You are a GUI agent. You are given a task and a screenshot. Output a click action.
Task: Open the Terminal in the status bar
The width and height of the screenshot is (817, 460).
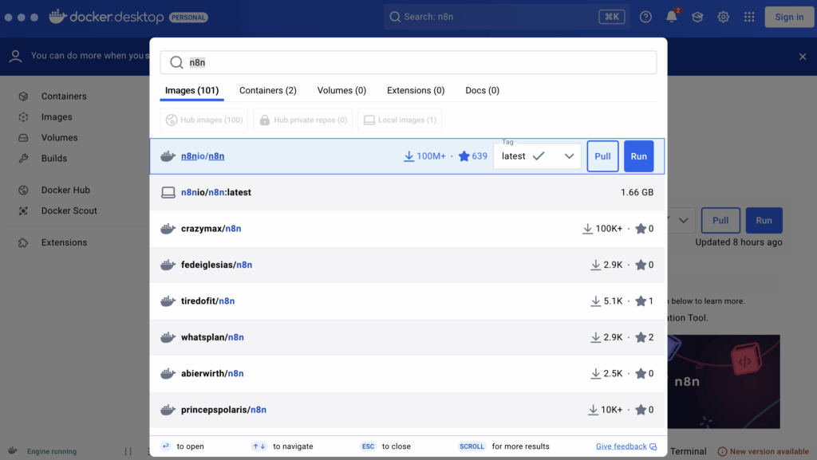(x=689, y=451)
